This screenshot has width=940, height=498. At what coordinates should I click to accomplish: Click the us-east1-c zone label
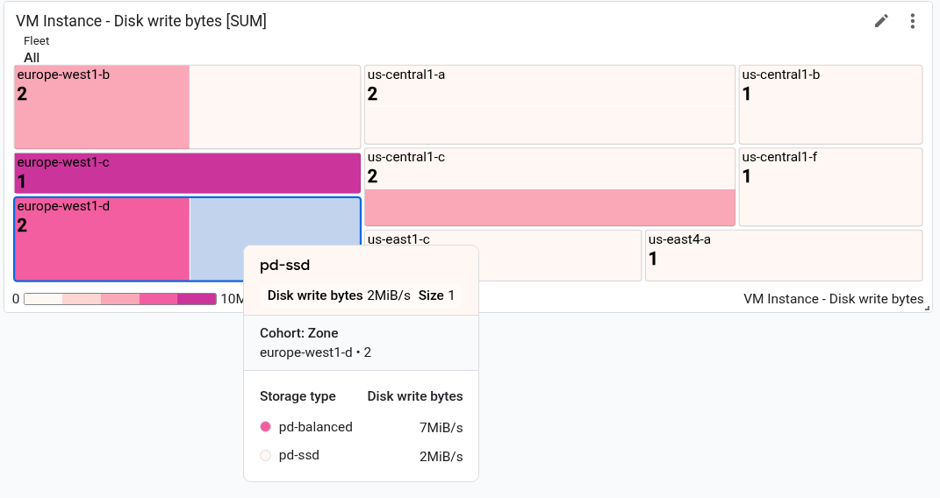point(398,238)
